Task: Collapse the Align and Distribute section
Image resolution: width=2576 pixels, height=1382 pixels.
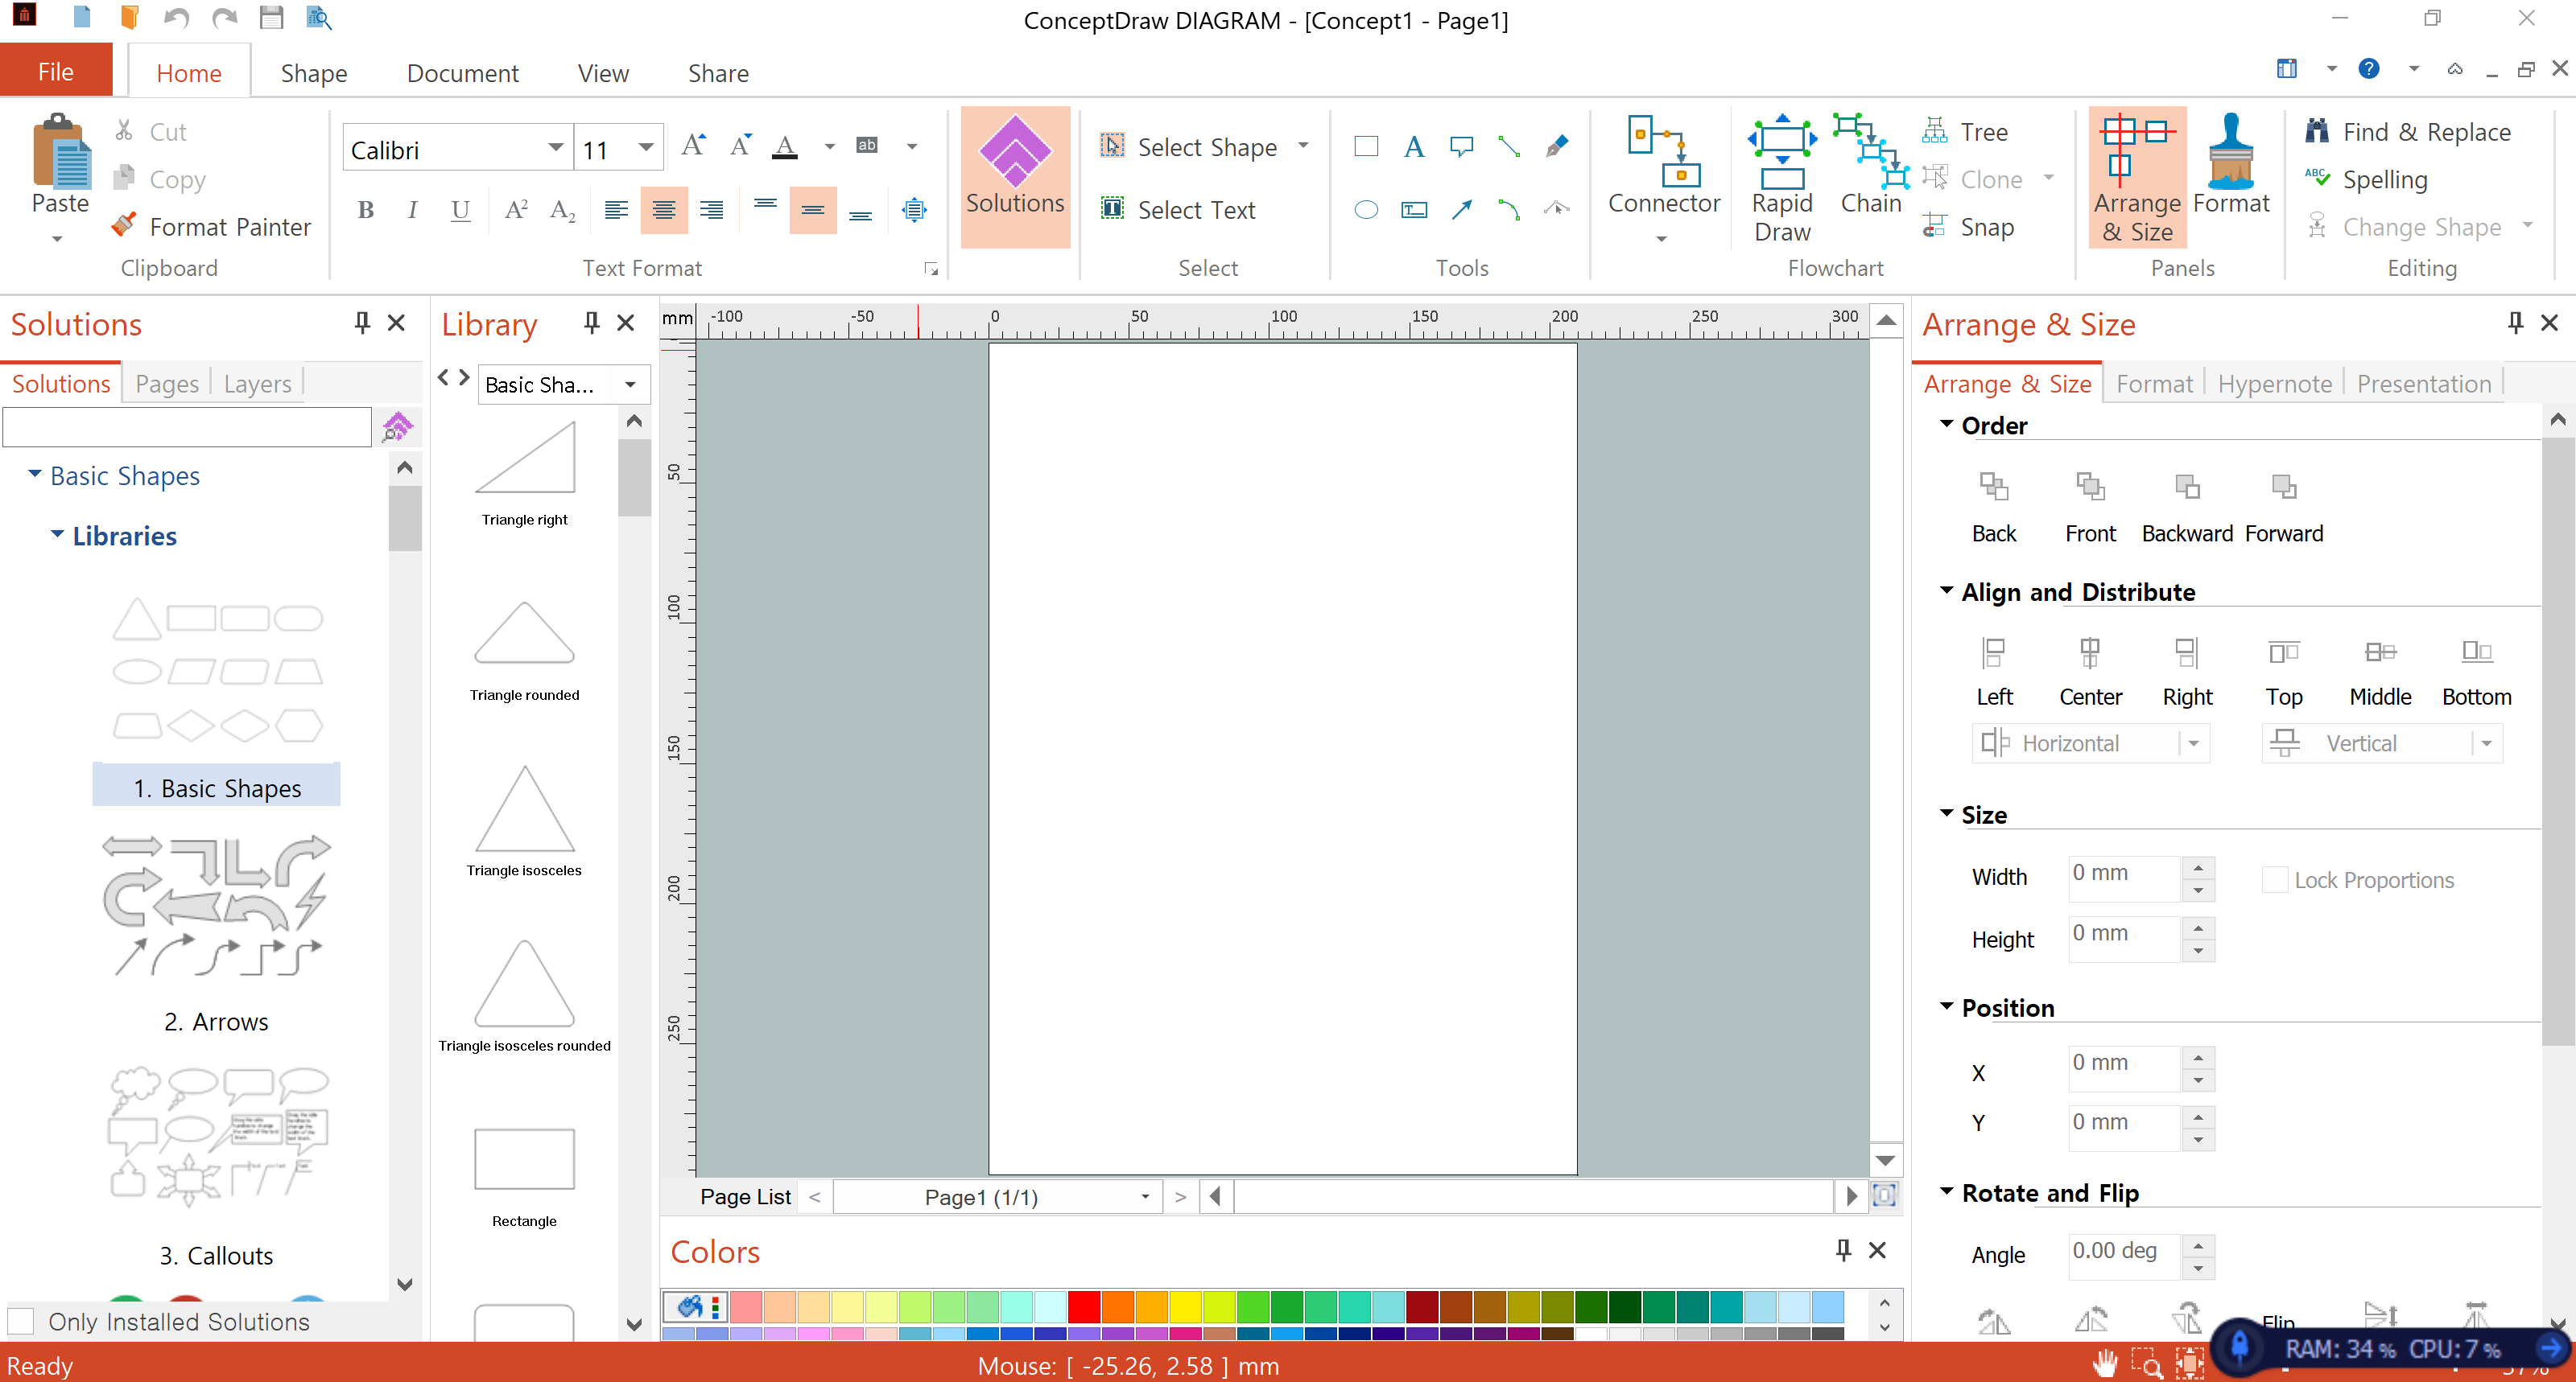Action: [1946, 591]
